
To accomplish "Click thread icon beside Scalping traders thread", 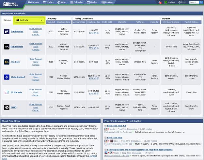I will (x=105, y=150).
